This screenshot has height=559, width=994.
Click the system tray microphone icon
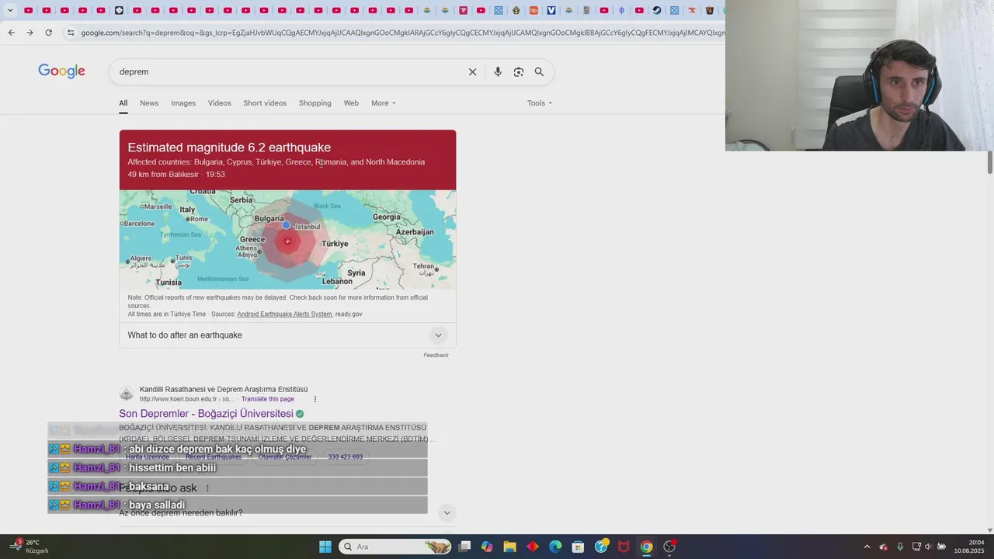tap(900, 547)
